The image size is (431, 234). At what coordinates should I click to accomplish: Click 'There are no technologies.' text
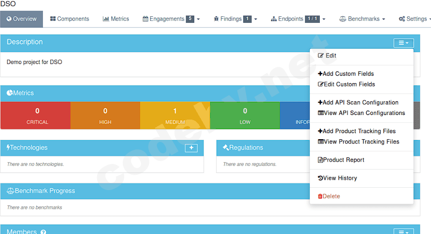[x=35, y=164]
